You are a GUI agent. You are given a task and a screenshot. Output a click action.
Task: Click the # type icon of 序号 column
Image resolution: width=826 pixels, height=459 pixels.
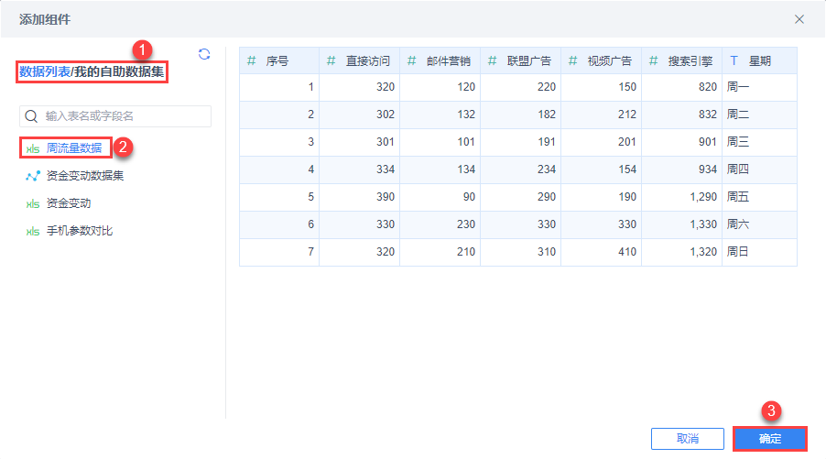pyautogui.click(x=252, y=61)
